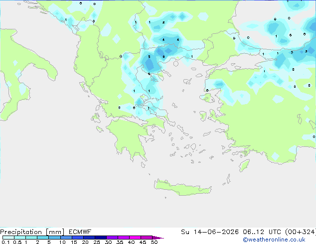Pick the 30–35 mm violet swatch
Viewport: 316px width, 244px height.
112,238
